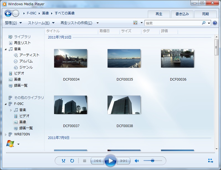Open Help with the question mark icon
Viewport: 221px width, 170px height.
point(215,23)
